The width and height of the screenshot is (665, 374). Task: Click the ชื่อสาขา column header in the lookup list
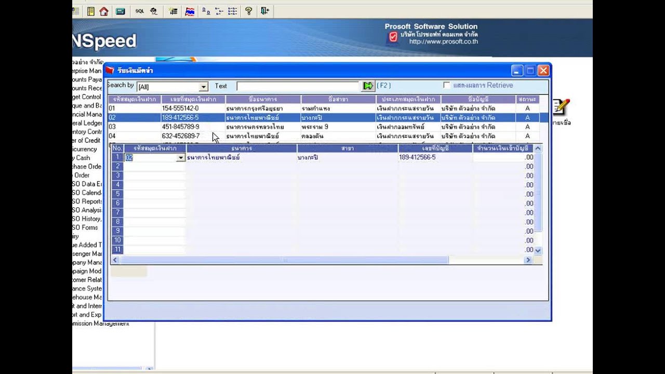tap(338, 99)
